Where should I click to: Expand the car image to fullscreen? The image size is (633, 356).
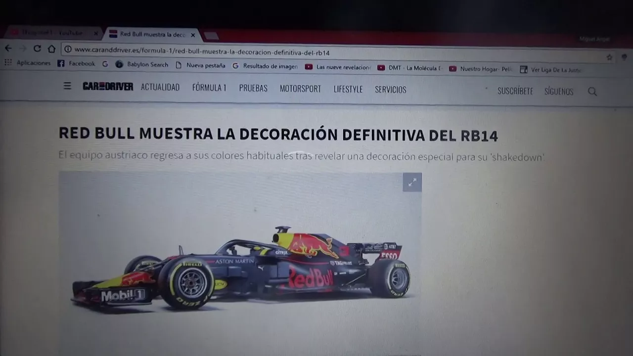click(x=412, y=182)
